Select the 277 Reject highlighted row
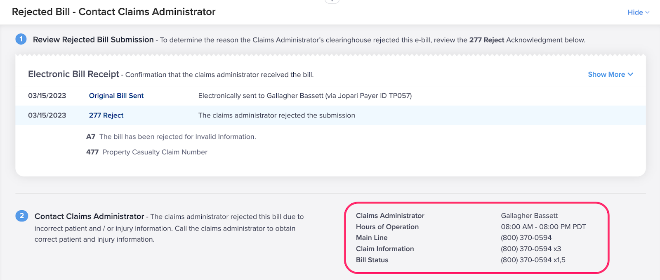Viewport: 660px width, 280px height. click(x=330, y=115)
